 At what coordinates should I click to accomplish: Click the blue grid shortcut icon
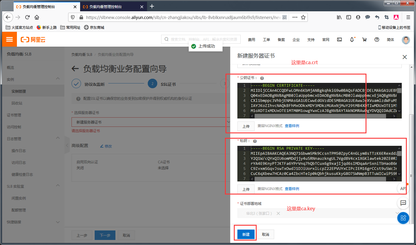[403, 218]
